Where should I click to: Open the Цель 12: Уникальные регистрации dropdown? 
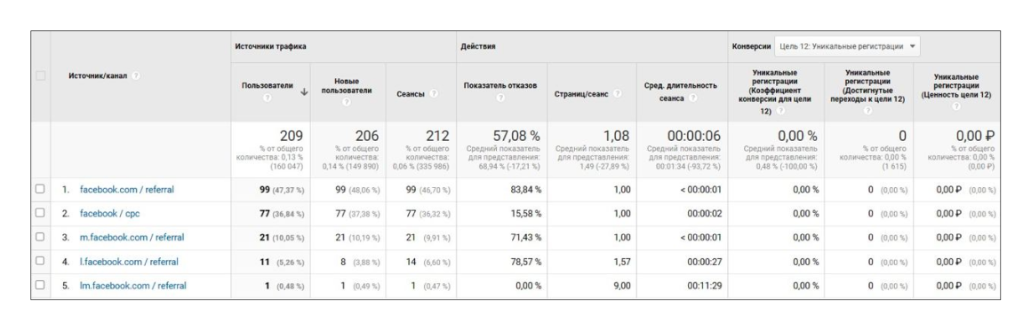tap(847, 47)
